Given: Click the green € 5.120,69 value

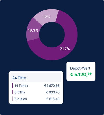Looking at the screenshot, I should tap(81, 75).
